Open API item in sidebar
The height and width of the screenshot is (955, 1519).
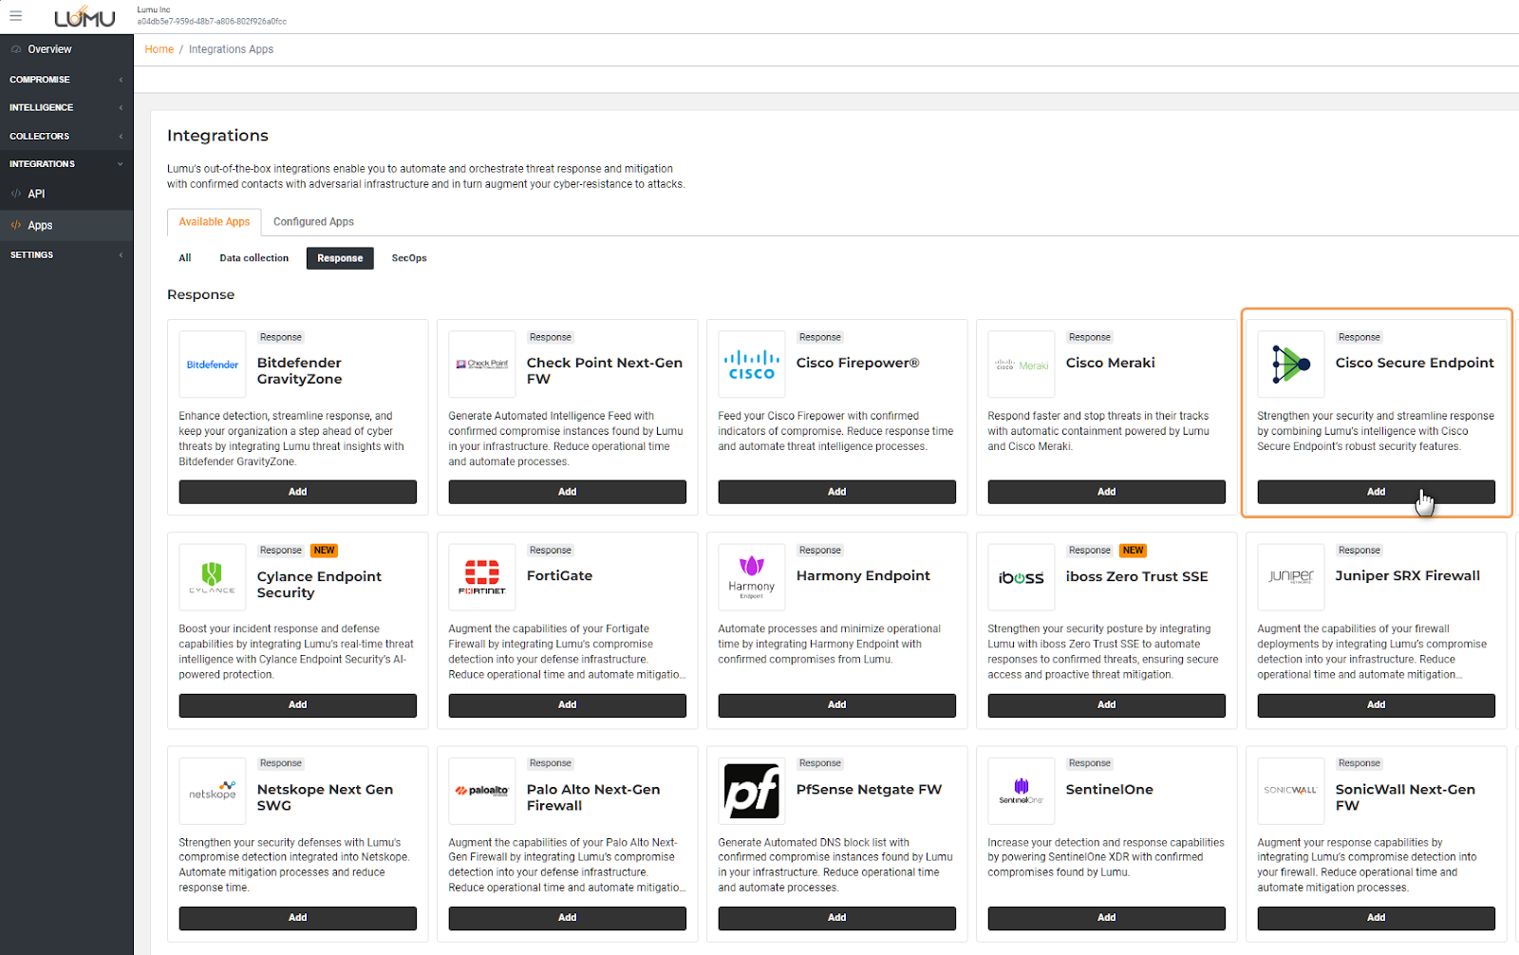(x=36, y=194)
